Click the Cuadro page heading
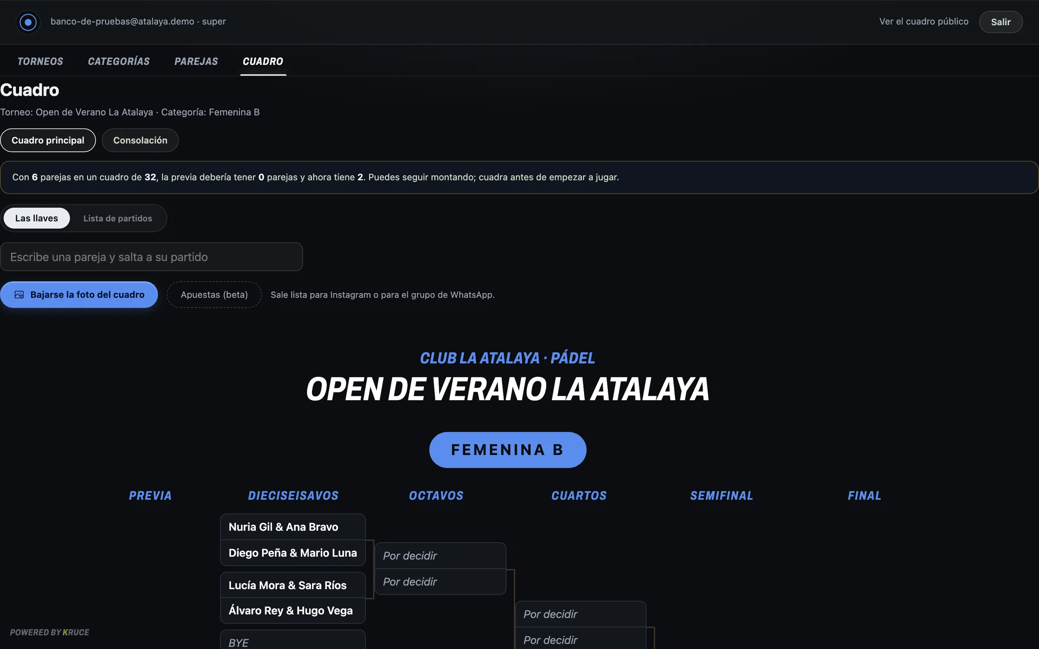The image size is (1039, 649). pyautogui.click(x=29, y=90)
